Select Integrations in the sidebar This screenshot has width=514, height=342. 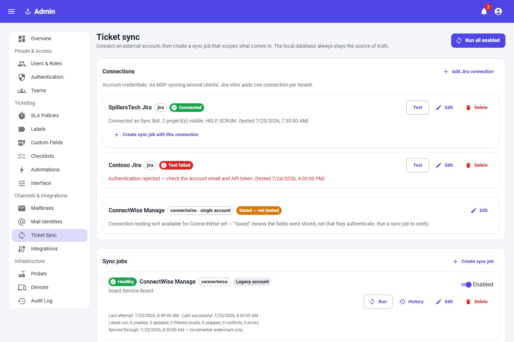click(x=50, y=249)
